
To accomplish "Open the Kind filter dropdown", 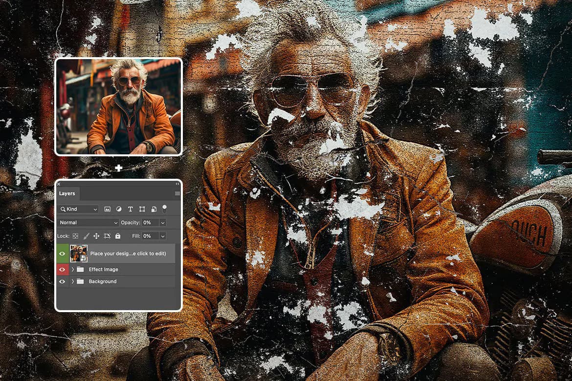I will [x=78, y=209].
